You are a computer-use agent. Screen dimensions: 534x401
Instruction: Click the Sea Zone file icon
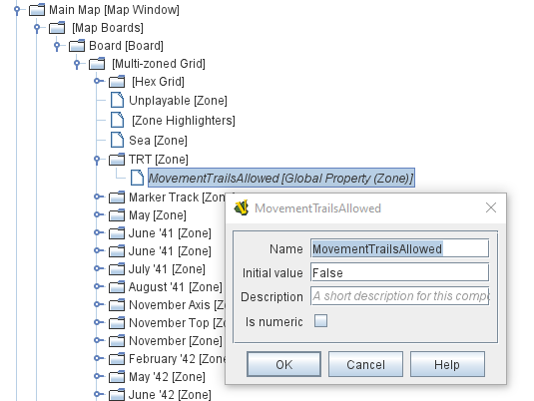point(117,140)
